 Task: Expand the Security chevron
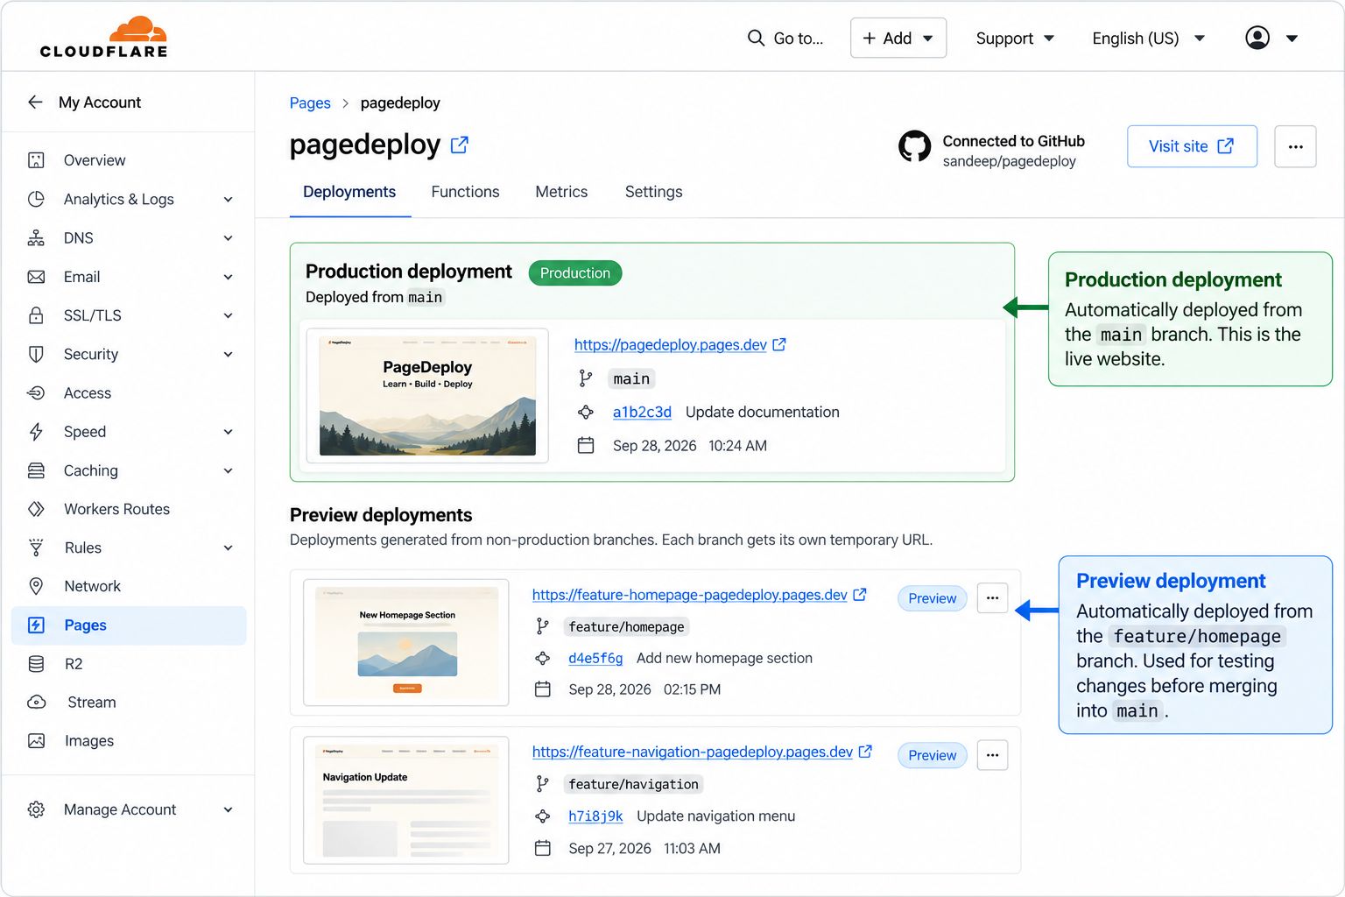pyautogui.click(x=228, y=354)
